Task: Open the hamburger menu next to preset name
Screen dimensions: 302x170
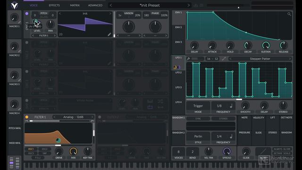Action: tap(201, 5)
